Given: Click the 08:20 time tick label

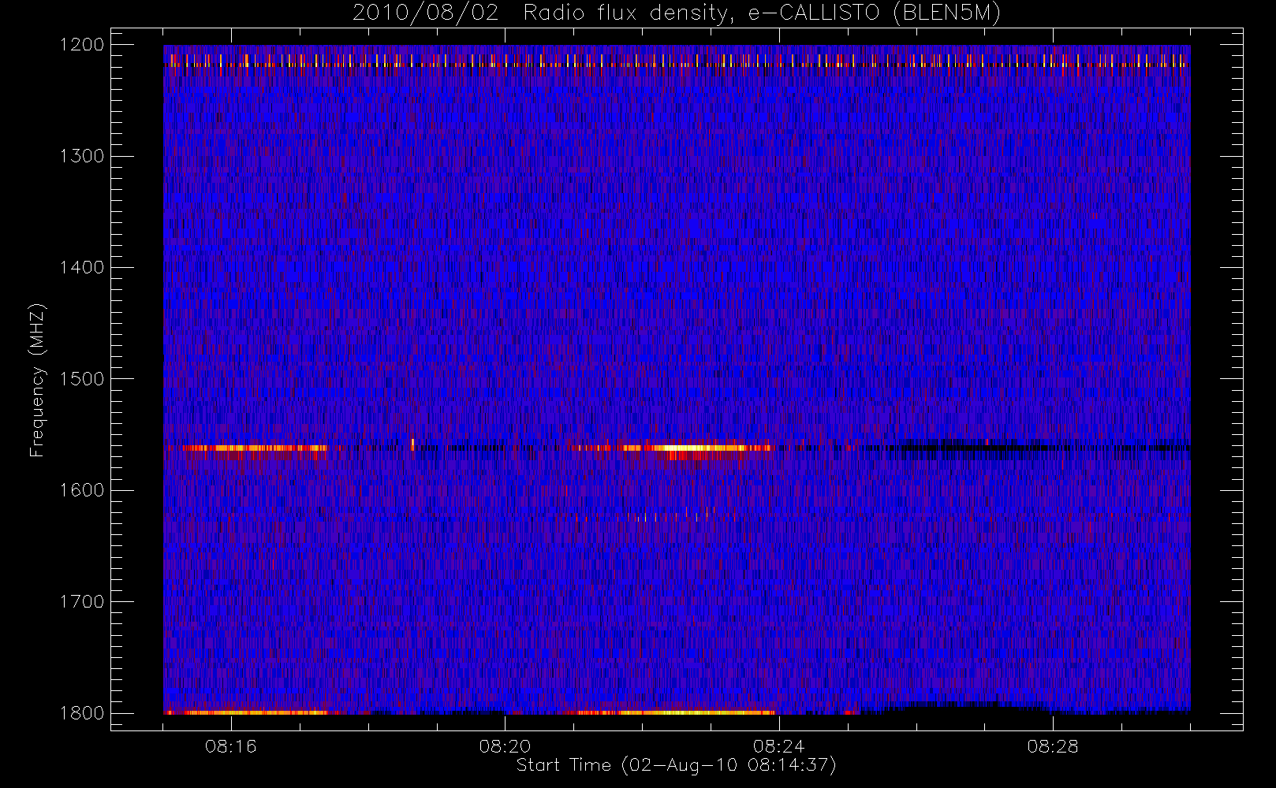Looking at the screenshot, I should point(505,746).
